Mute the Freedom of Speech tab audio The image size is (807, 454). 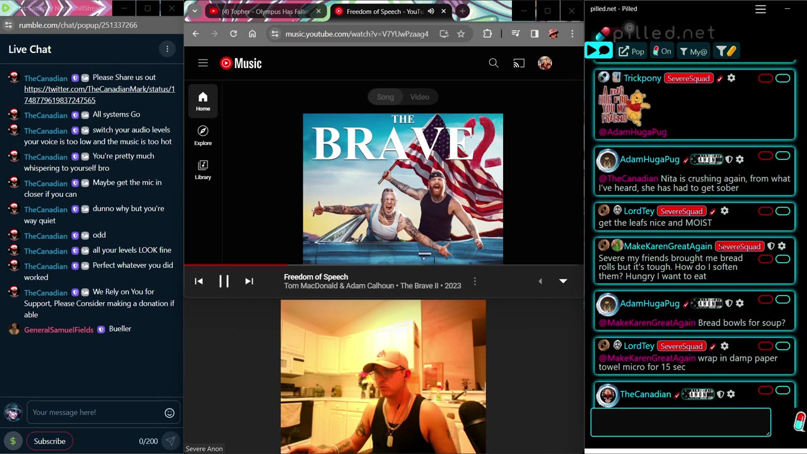431,11
